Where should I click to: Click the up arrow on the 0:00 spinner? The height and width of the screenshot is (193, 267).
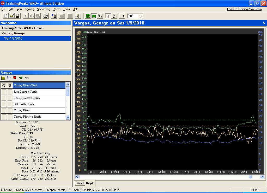tap(140, 15)
